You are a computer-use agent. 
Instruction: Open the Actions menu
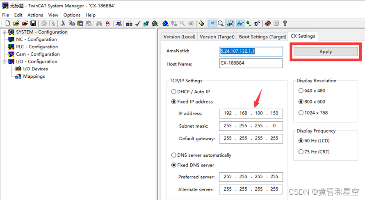coord(35,15)
